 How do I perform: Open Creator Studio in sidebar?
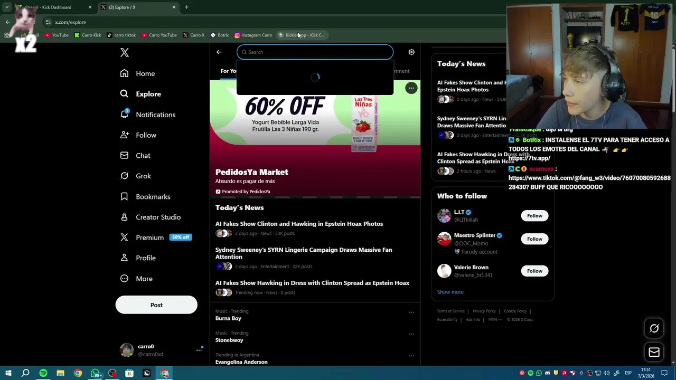tap(150, 217)
